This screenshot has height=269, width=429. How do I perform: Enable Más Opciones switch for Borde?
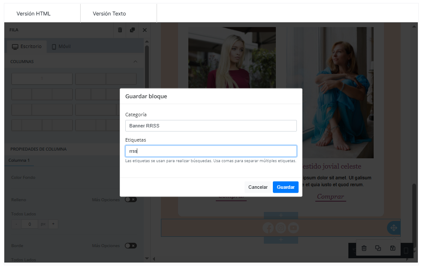click(130, 246)
